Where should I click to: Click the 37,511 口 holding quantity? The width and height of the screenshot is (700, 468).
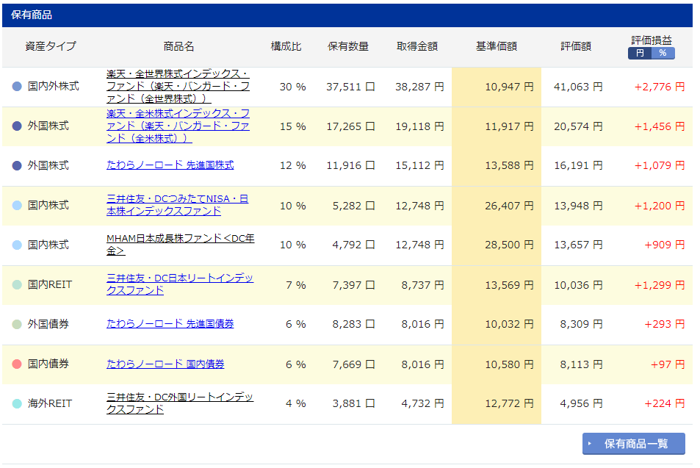tap(350, 87)
